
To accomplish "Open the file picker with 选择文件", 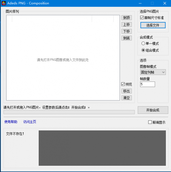I will click(x=153, y=25).
